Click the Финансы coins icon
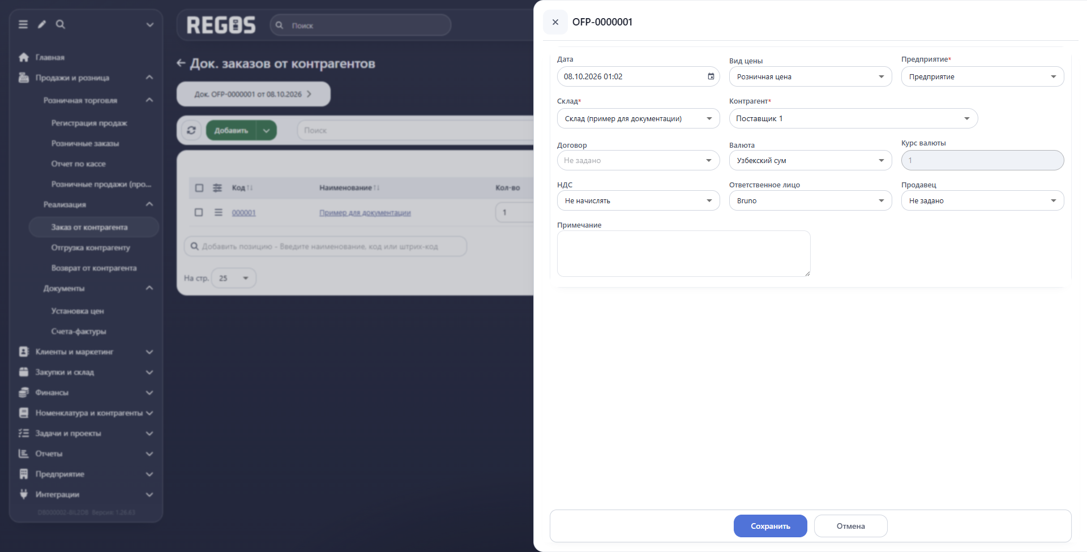The width and height of the screenshot is (1087, 552). [x=24, y=392]
